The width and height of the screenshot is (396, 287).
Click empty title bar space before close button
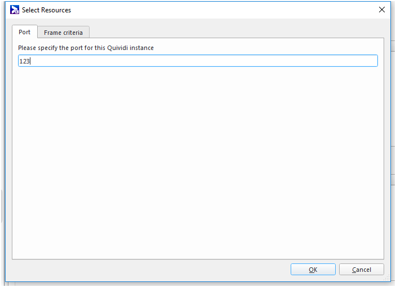tap(225, 10)
